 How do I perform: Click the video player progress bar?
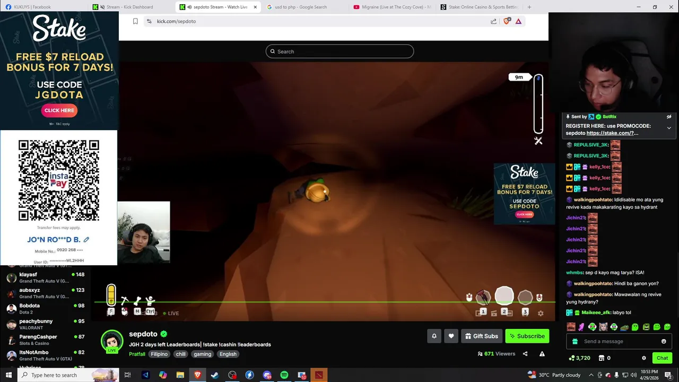point(325,302)
